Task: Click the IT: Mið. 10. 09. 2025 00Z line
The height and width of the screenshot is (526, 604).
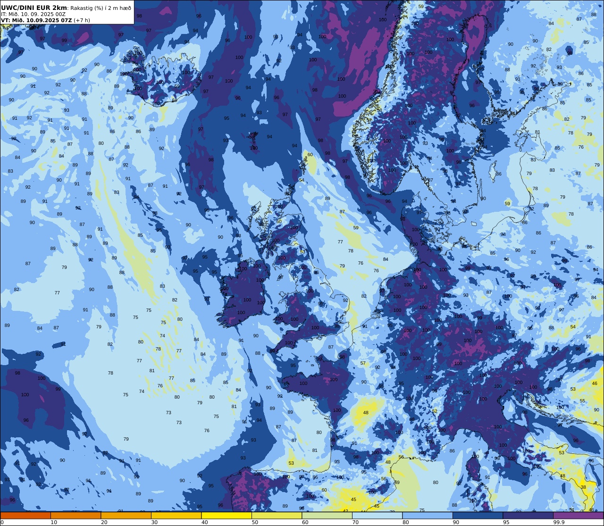Action: click(34, 14)
